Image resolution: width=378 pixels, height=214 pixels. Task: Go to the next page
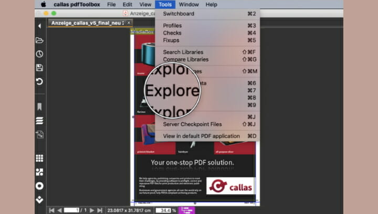(x=92, y=210)
